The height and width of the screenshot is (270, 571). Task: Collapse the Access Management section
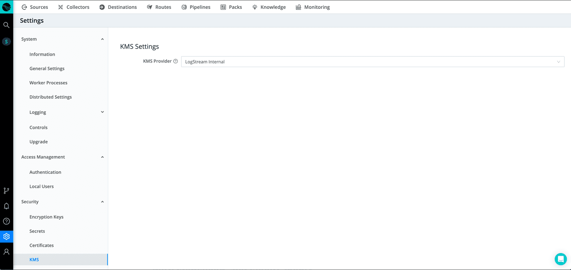pos(102,157)
